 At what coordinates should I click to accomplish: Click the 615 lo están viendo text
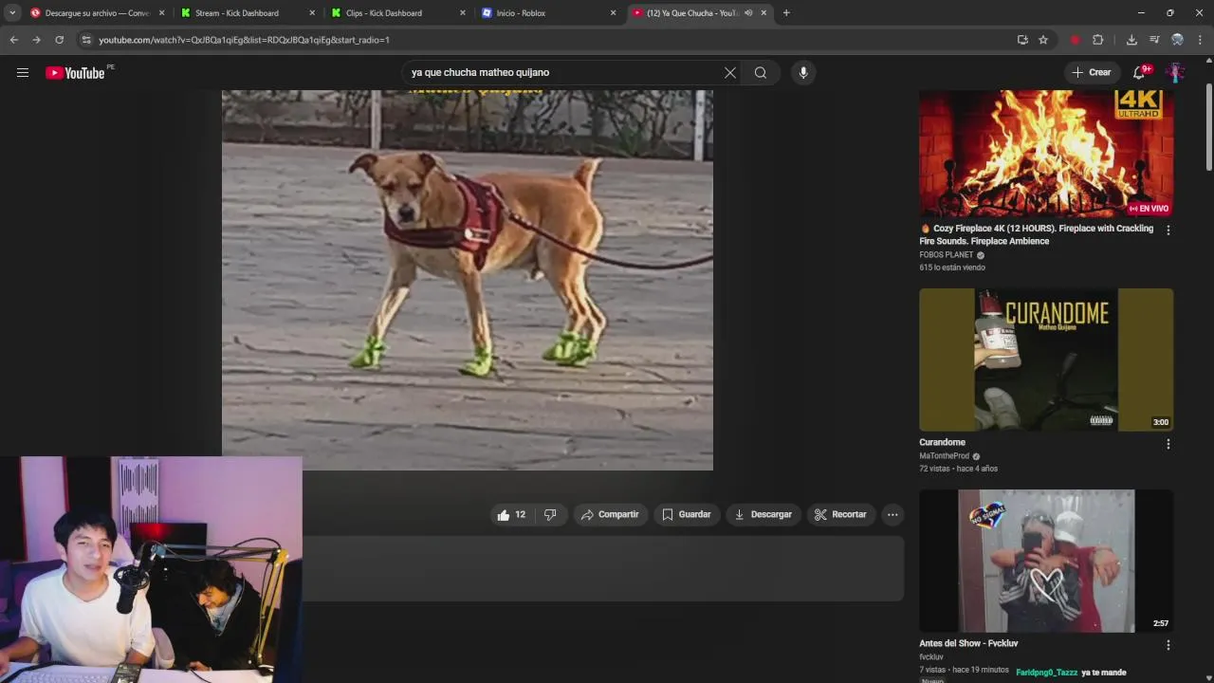952,268
